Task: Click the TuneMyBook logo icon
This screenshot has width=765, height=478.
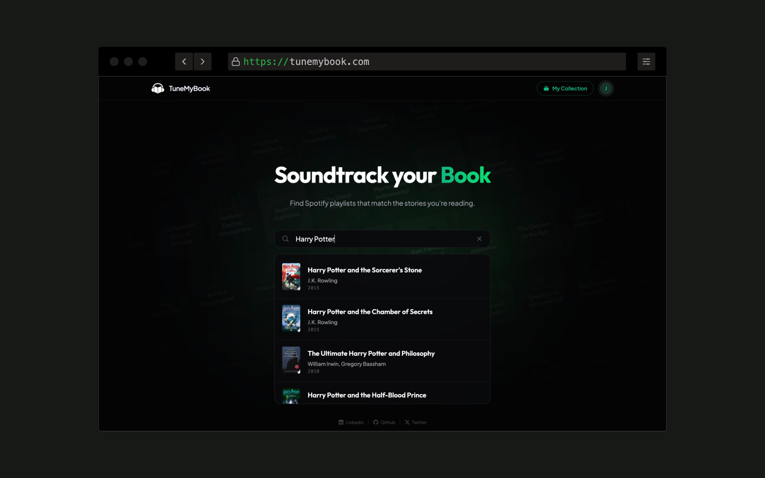Action: click(158, 88)
